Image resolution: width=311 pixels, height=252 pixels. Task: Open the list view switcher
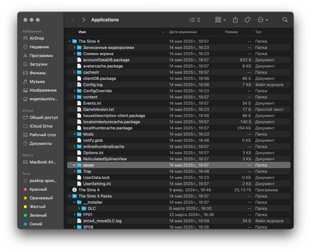coord(194,20)
